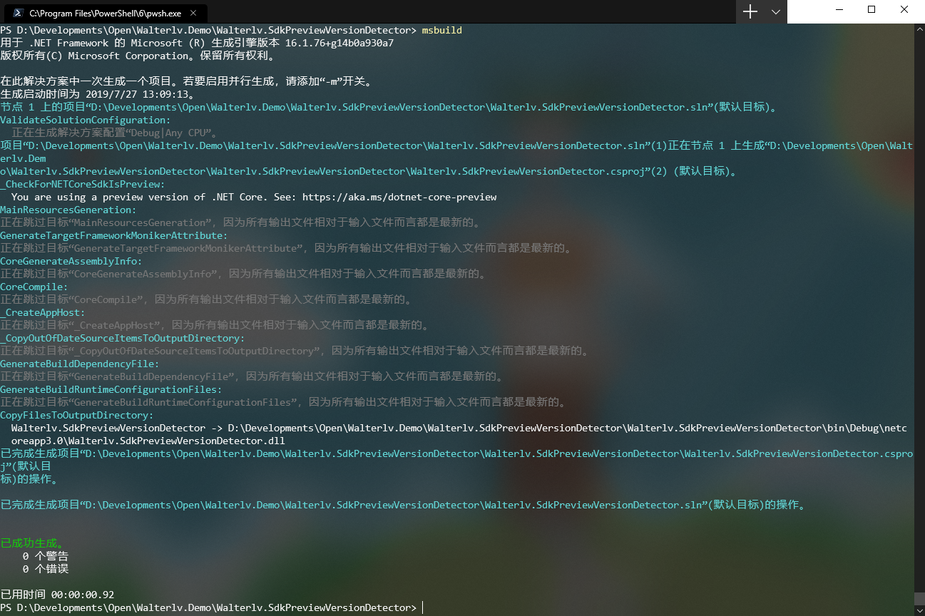925x616 pixels.
Task: Click the empty title bar drag area
Action: click(464, 11)
